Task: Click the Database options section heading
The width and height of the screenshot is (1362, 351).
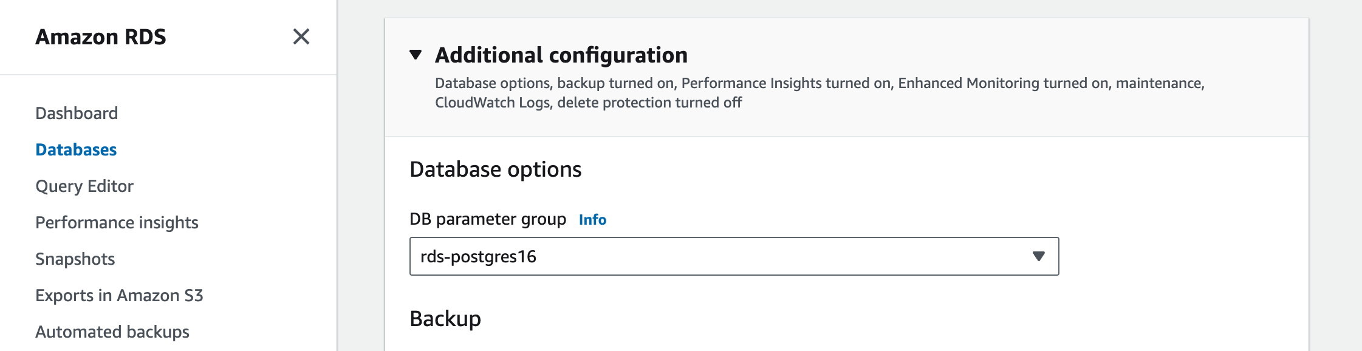Action: (x=496, y=169)
